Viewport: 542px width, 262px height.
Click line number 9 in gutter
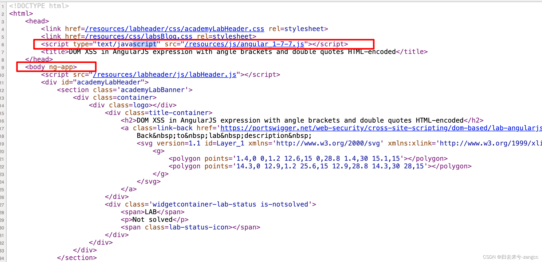[x=3, y=67]
